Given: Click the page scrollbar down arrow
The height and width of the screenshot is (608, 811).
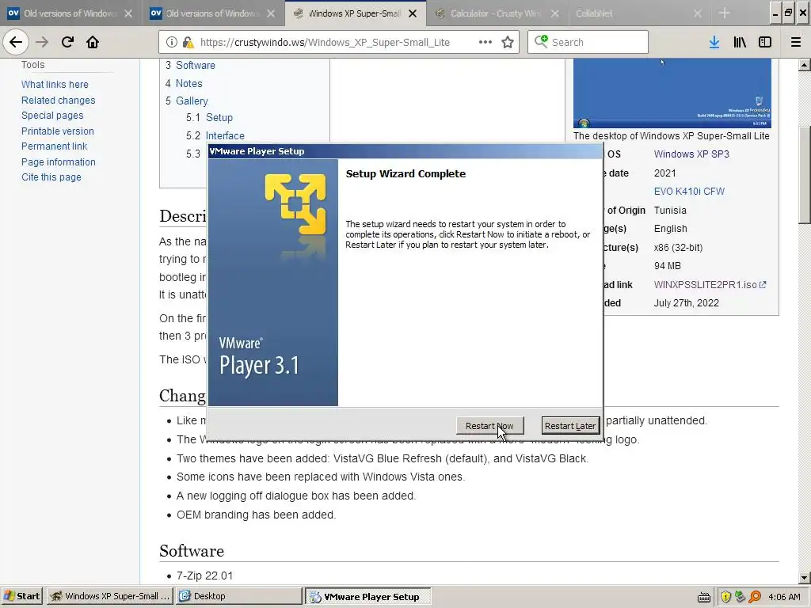Looking at the screenshot, I should click(x=804, y=577).
